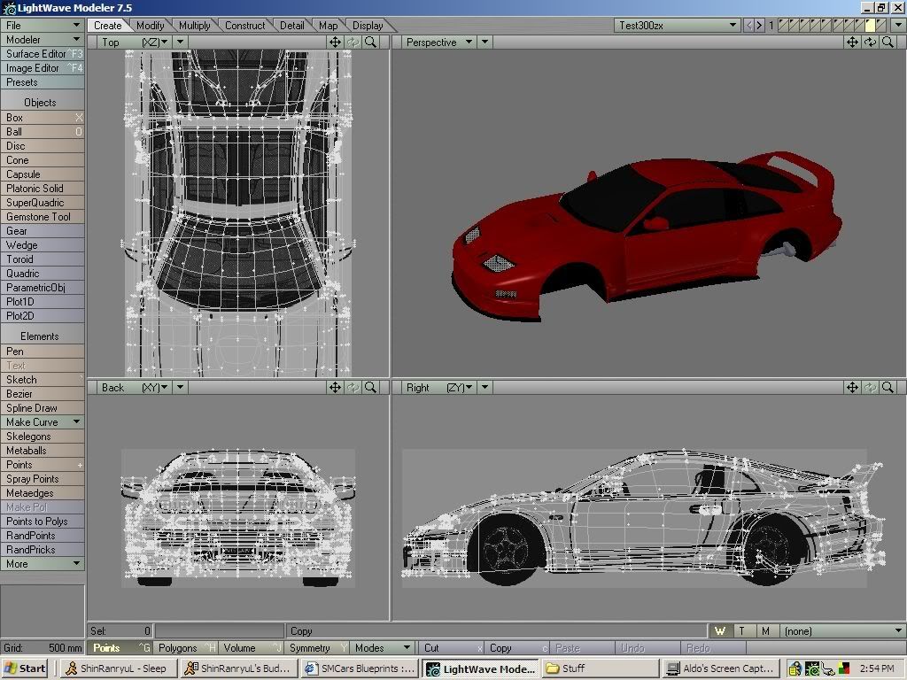Click the zoom magnifier in Back viewport
The image size is (907, 680).
click(371, 387)
